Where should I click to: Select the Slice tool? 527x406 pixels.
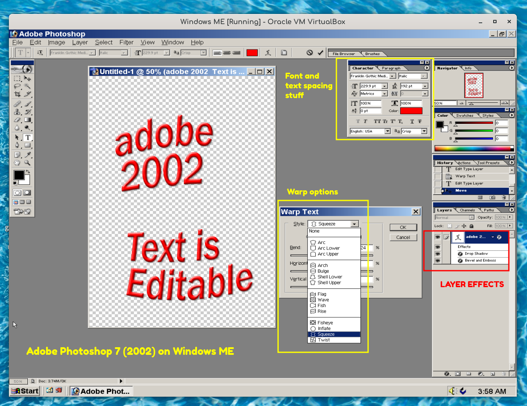pyautogui.click(x=27, y=94)
